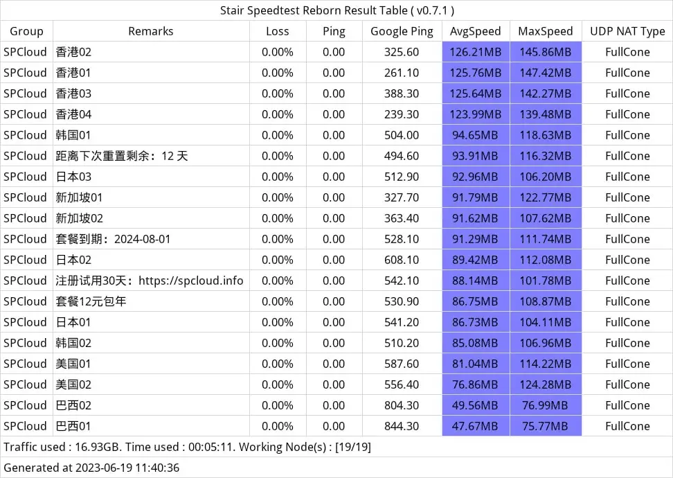Click the UDP NAT Type header
Viewport: 673px width, 478px height.
click(627, 31)
